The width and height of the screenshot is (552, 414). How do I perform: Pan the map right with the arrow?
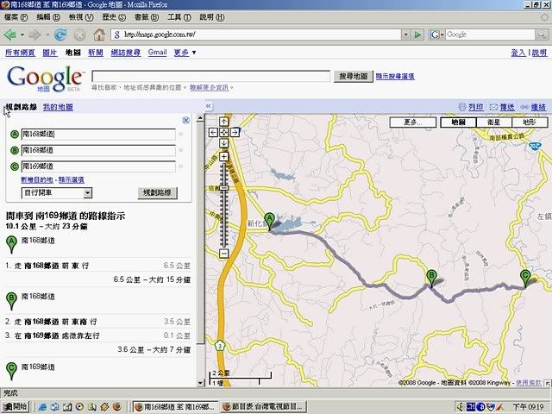point(235,132)
